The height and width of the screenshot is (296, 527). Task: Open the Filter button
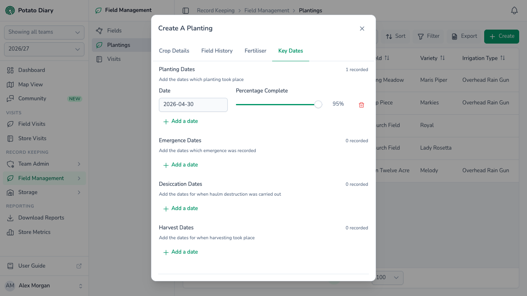click(x=429, y=36)
